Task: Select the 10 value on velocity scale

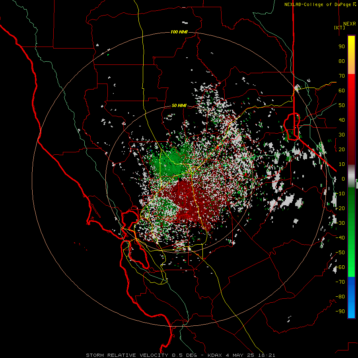Action: point(342,164)
